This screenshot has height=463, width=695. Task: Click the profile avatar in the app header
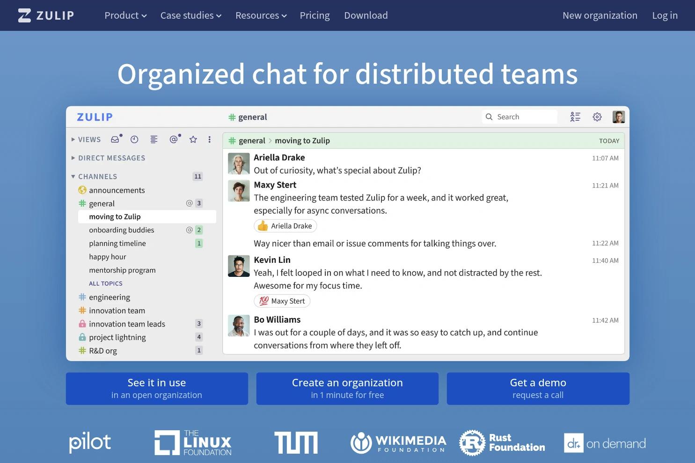coord(619,117)
